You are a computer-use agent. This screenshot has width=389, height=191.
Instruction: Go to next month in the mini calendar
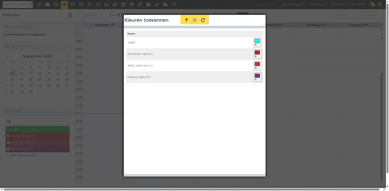67,56
